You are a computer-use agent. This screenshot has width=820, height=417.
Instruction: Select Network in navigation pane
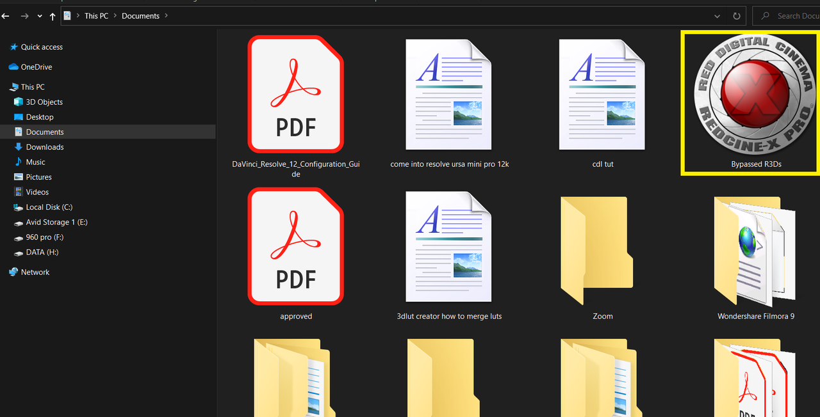pyautogui.click(x=35, y=272)
